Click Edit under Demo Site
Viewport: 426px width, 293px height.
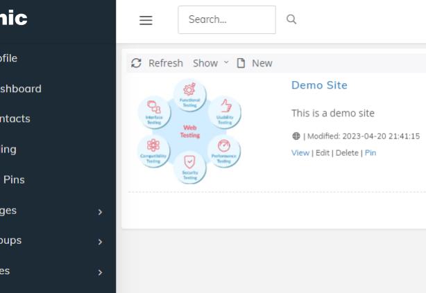point(323,153)
